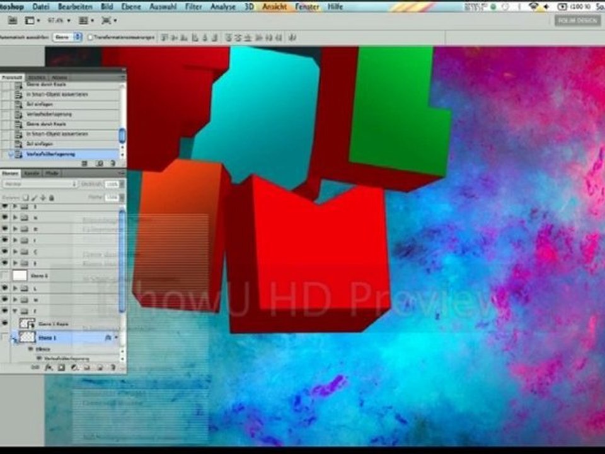Image resolution: width=605 pixels, height=454 pixels.
Task: Toggle the lock transparent pixels icon
Action: coord(25,197)
